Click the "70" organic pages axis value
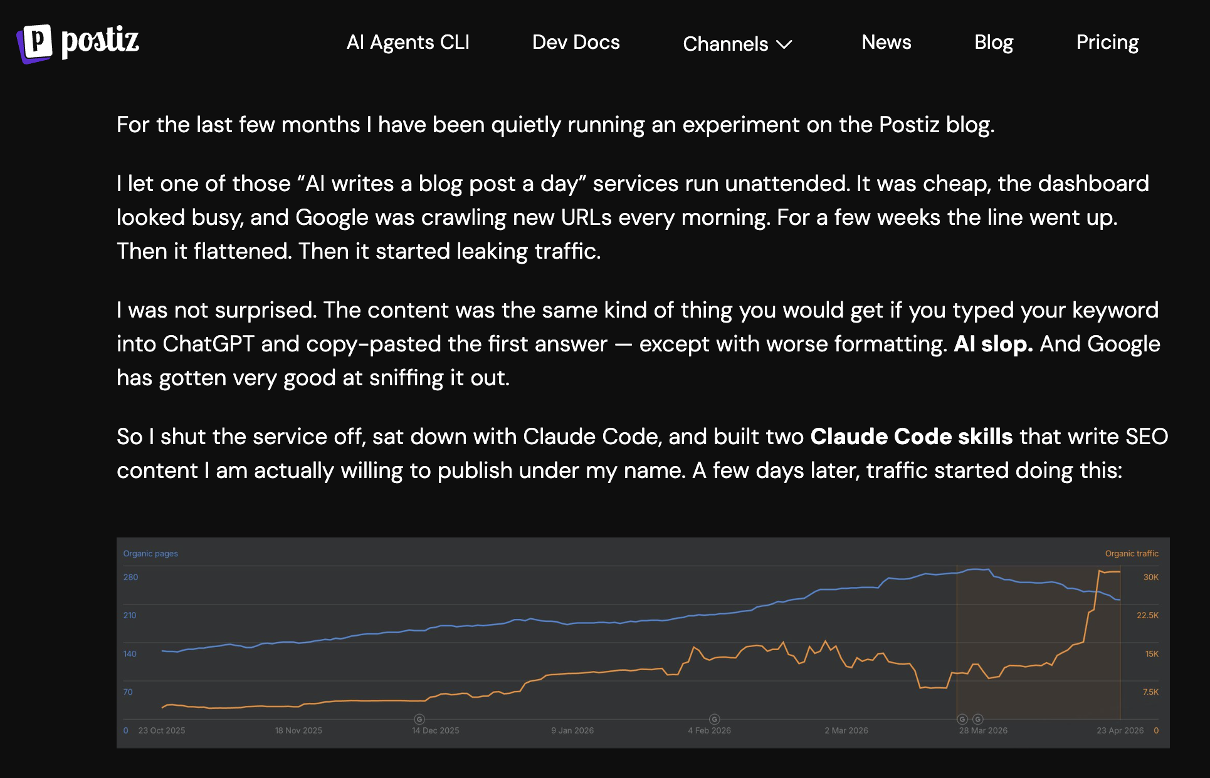Viewport: 1210px width, 778px height. pyautogui.click(x=128, y=692)
